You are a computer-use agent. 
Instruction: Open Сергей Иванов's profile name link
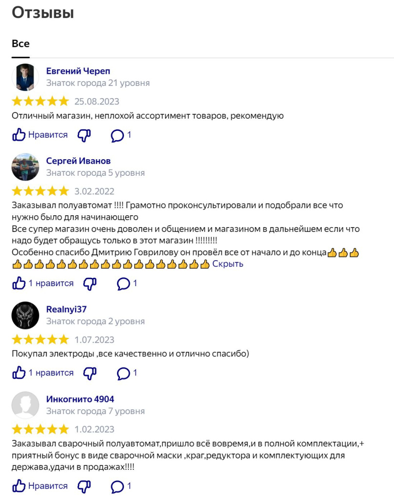(79, 161)
